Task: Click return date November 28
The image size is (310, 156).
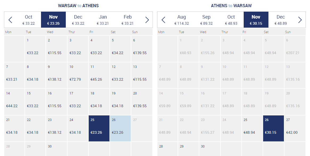Action: (168, 149)
